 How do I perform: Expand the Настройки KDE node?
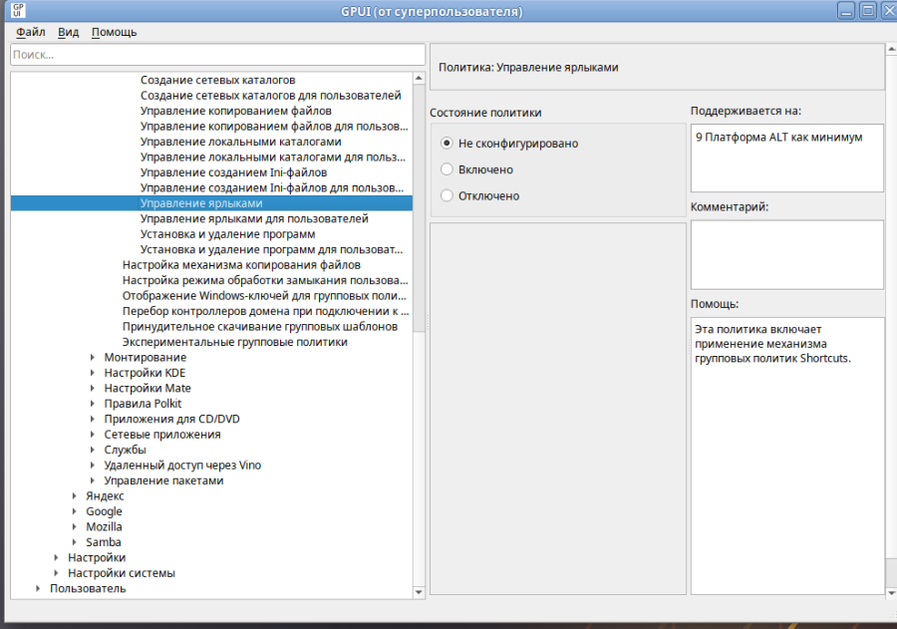[x=92, y=373]
